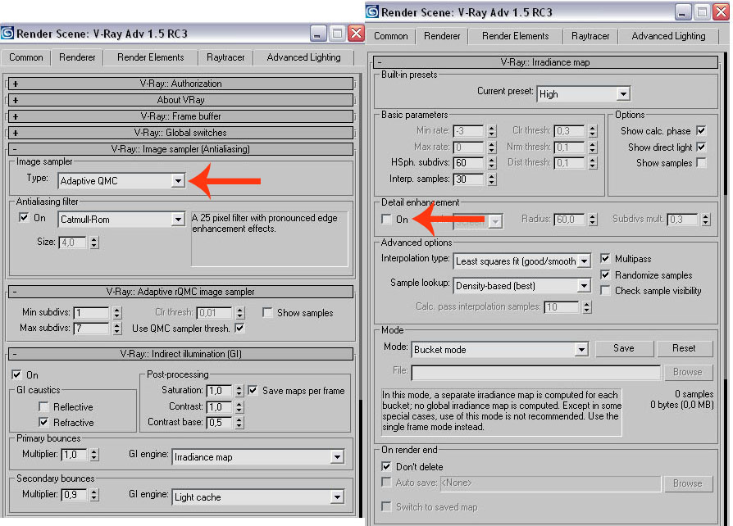Expand the About VRay rollout

tap(180, 100)
